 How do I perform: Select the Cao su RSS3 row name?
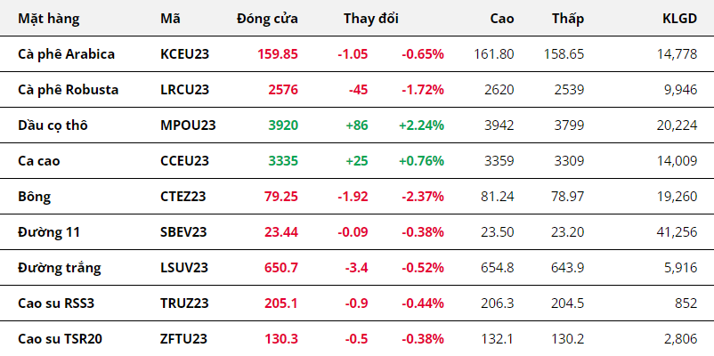[56, 303]
